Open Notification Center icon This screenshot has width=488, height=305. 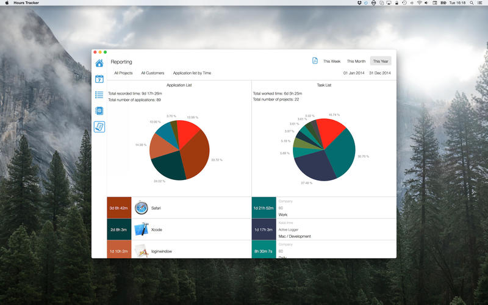480,3
